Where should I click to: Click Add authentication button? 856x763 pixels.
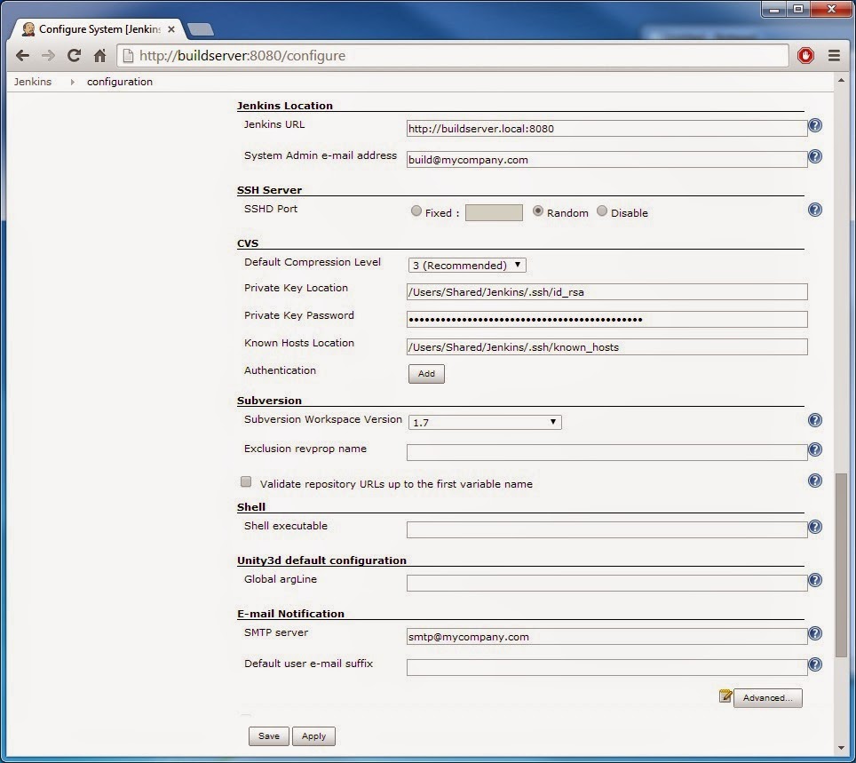[426, 374]
